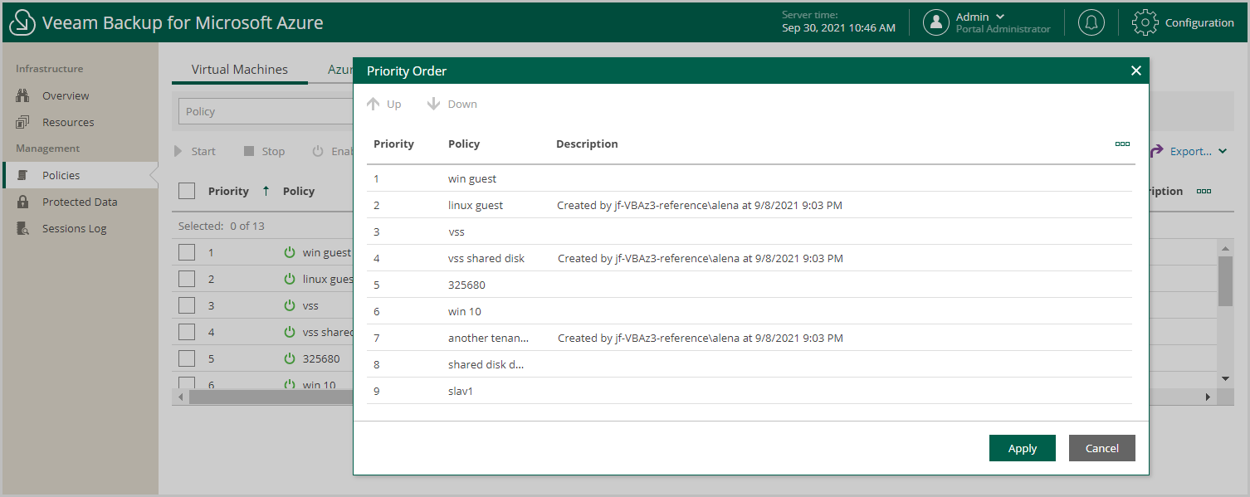Check the box for priority 4 row

click(x=187, y=332)
